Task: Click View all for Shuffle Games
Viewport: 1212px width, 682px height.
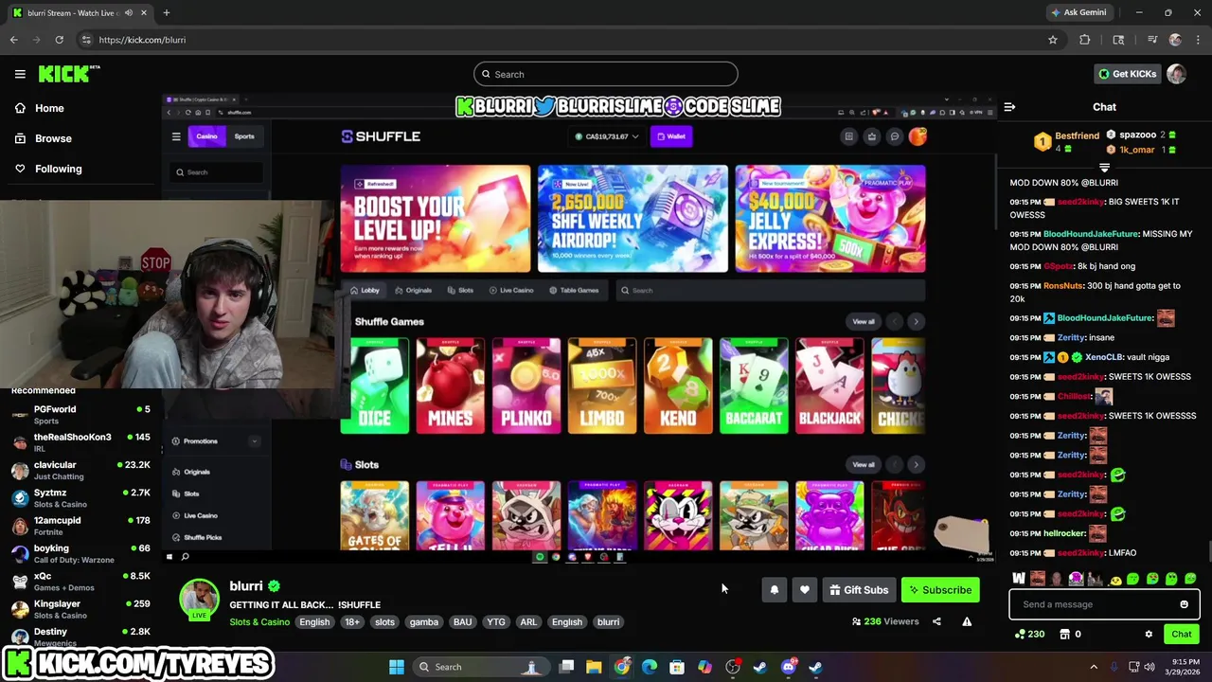Action: [864, 322]
